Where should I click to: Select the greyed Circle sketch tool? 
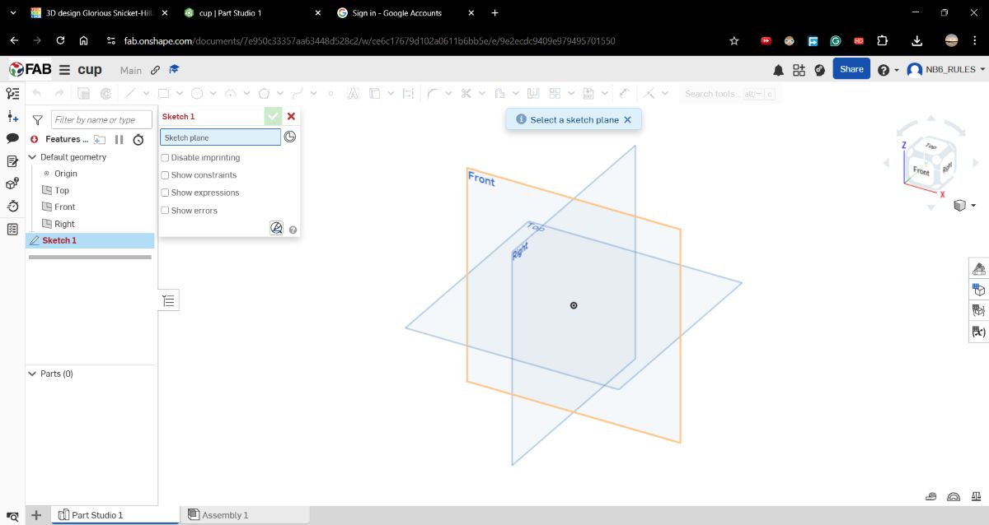(x=197, y=93)
